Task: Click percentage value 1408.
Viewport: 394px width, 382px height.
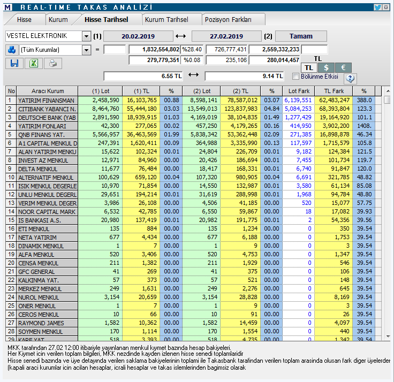Action: [x=365, y=126]
